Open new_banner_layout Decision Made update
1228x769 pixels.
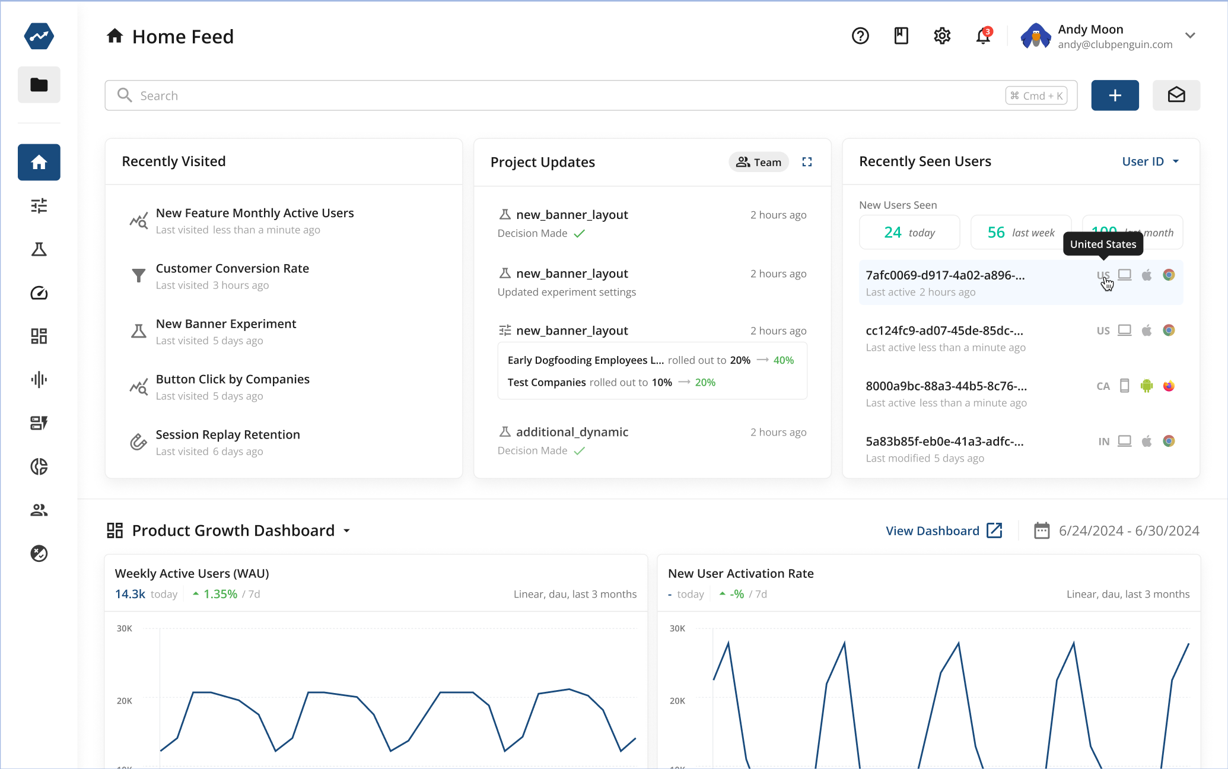point(652,224)
